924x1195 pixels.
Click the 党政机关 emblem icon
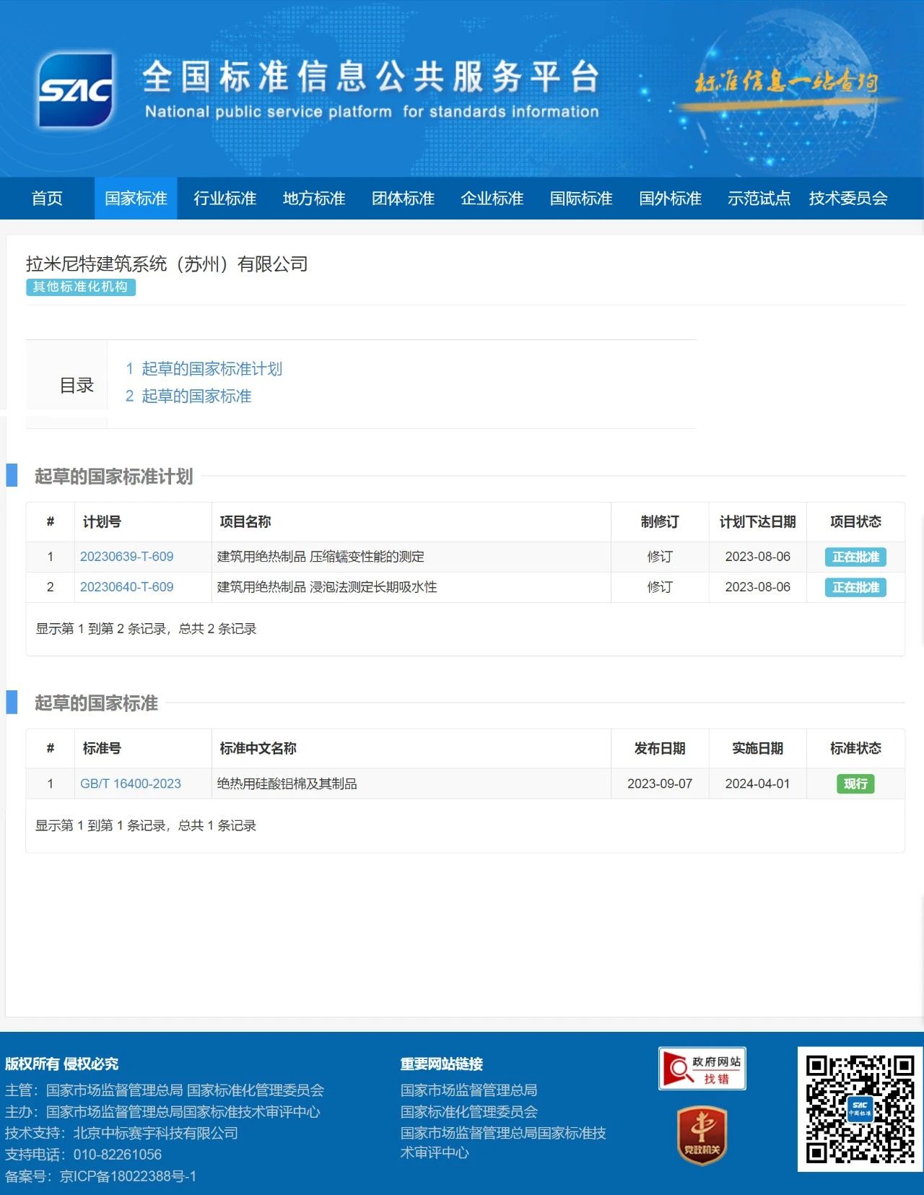tap(702, 1136)
